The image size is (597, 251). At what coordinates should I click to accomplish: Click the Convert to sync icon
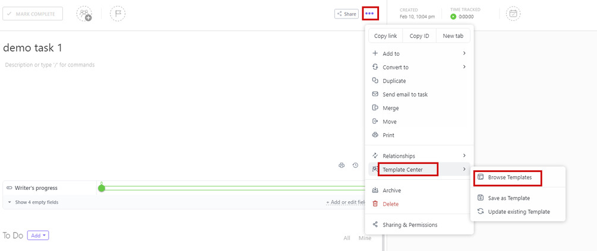tap(375, 67)
